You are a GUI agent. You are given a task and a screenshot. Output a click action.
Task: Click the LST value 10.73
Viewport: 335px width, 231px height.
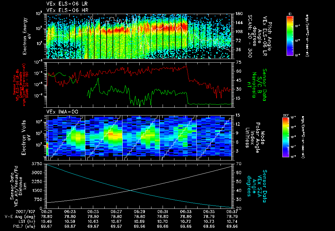pyautogui.click(x=209, y=222)
